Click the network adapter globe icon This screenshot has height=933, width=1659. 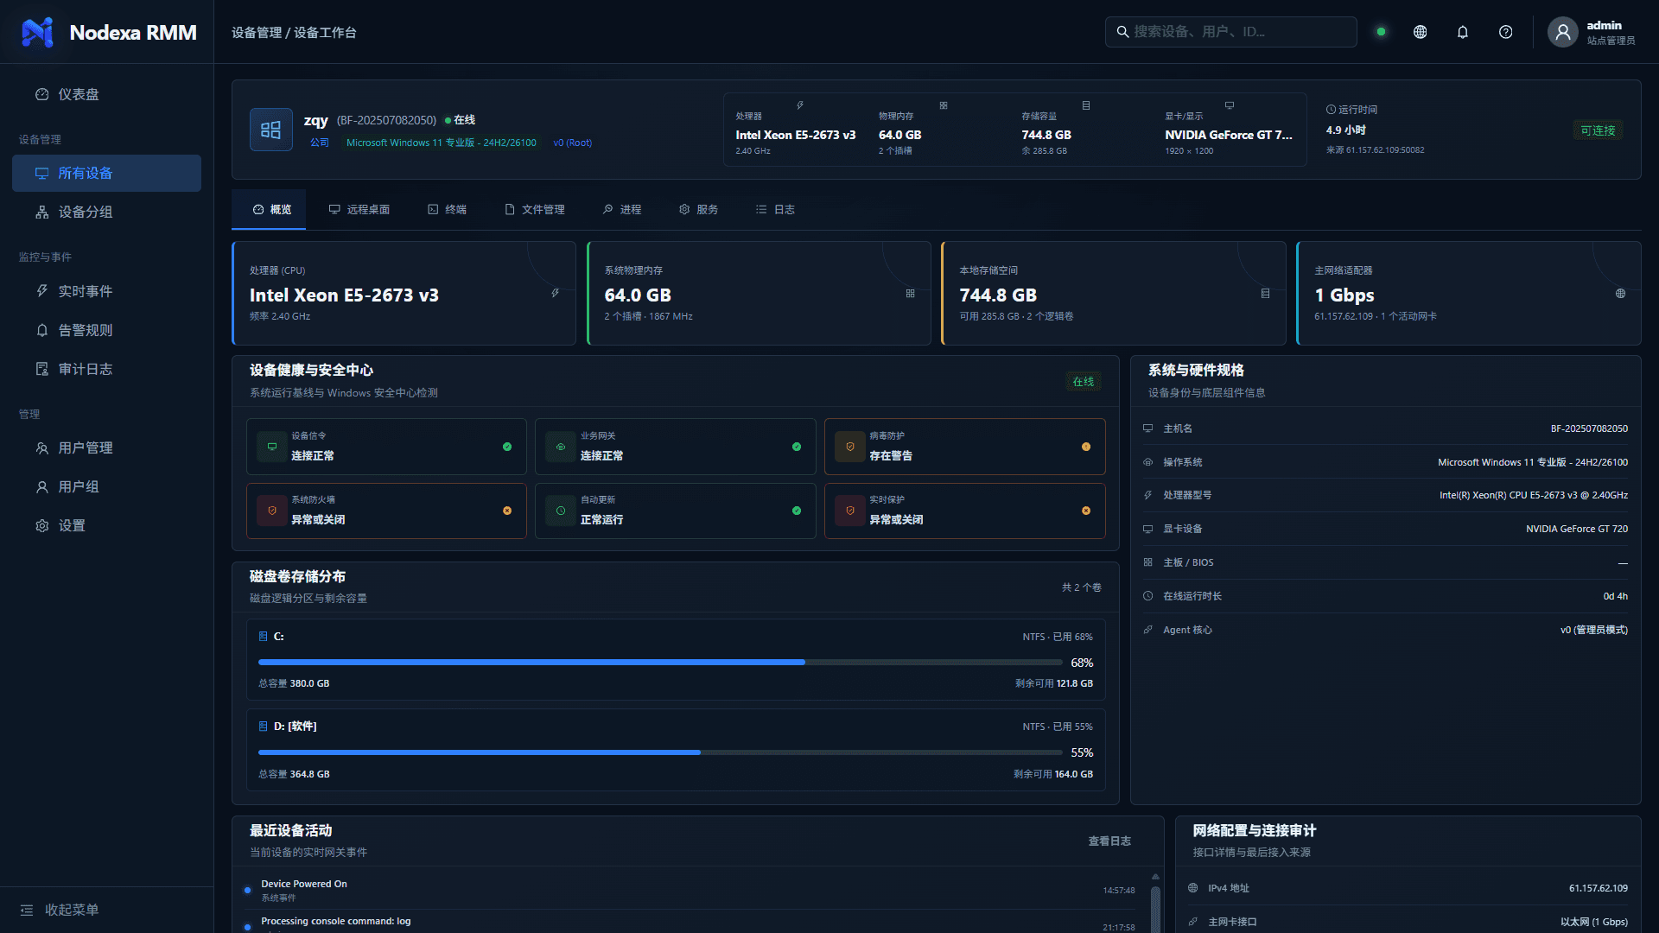click(1620, 293)
